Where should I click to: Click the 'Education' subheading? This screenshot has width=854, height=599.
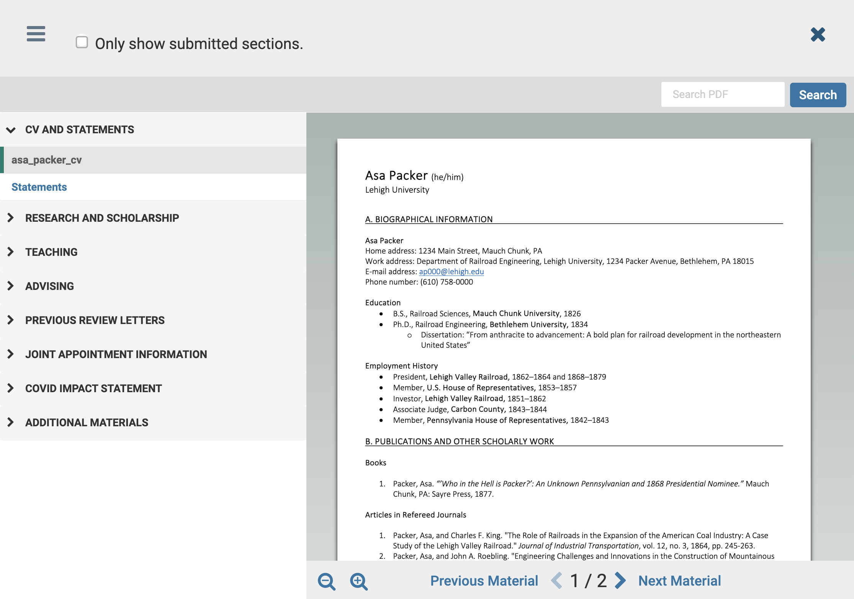pos(383,303)
